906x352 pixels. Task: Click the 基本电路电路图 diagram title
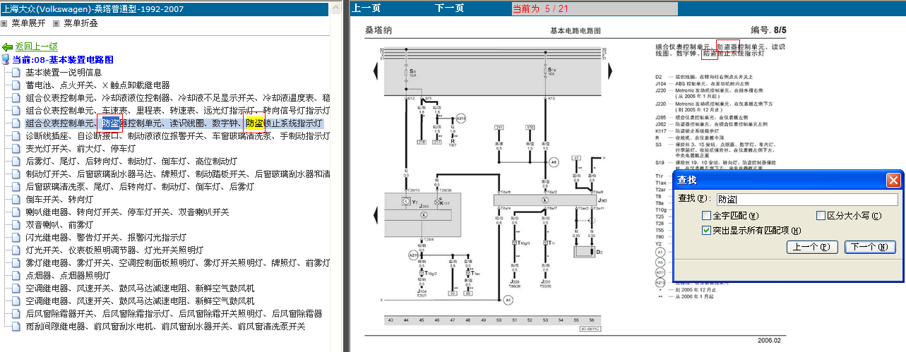point(575,31)
